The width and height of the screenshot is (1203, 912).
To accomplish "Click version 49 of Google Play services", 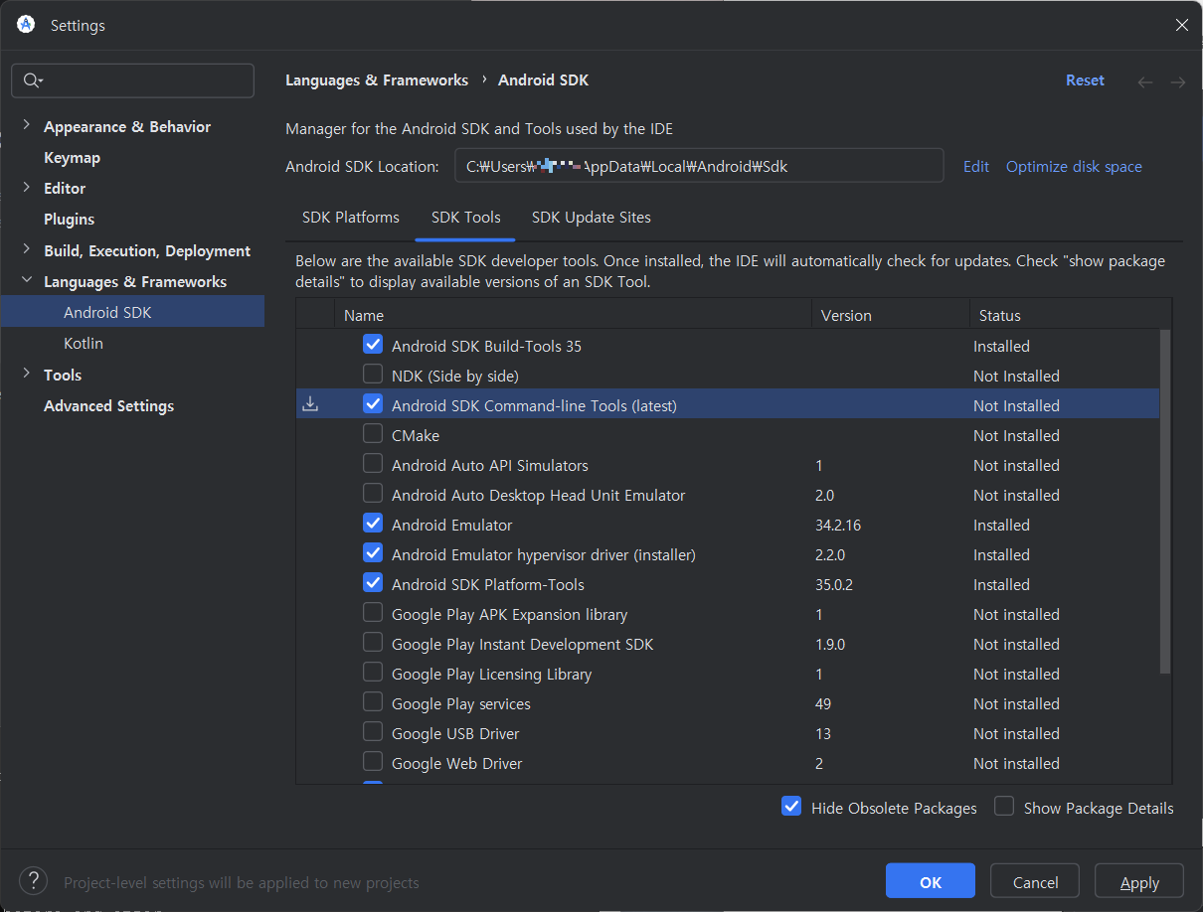I will pyautogui.click(x=823, y=703).
